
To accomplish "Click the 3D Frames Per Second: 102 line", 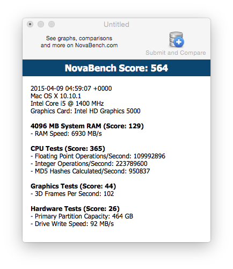I will 72,194.
